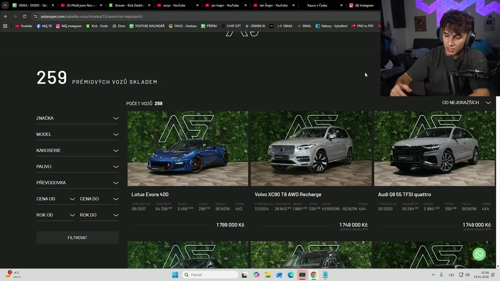Screen dimensions: 500x281
Task: Switch to Google Chrome on the taskbar
Action: [x=313, y=275]
